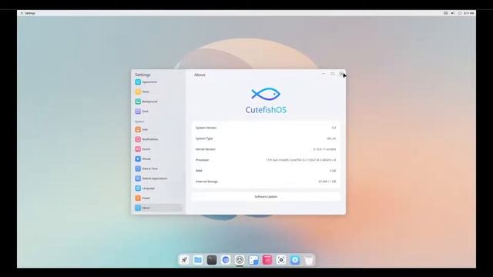The image size is (493, 277).
Task: Open the blue media player icon in dock
Action: [295, 260]
